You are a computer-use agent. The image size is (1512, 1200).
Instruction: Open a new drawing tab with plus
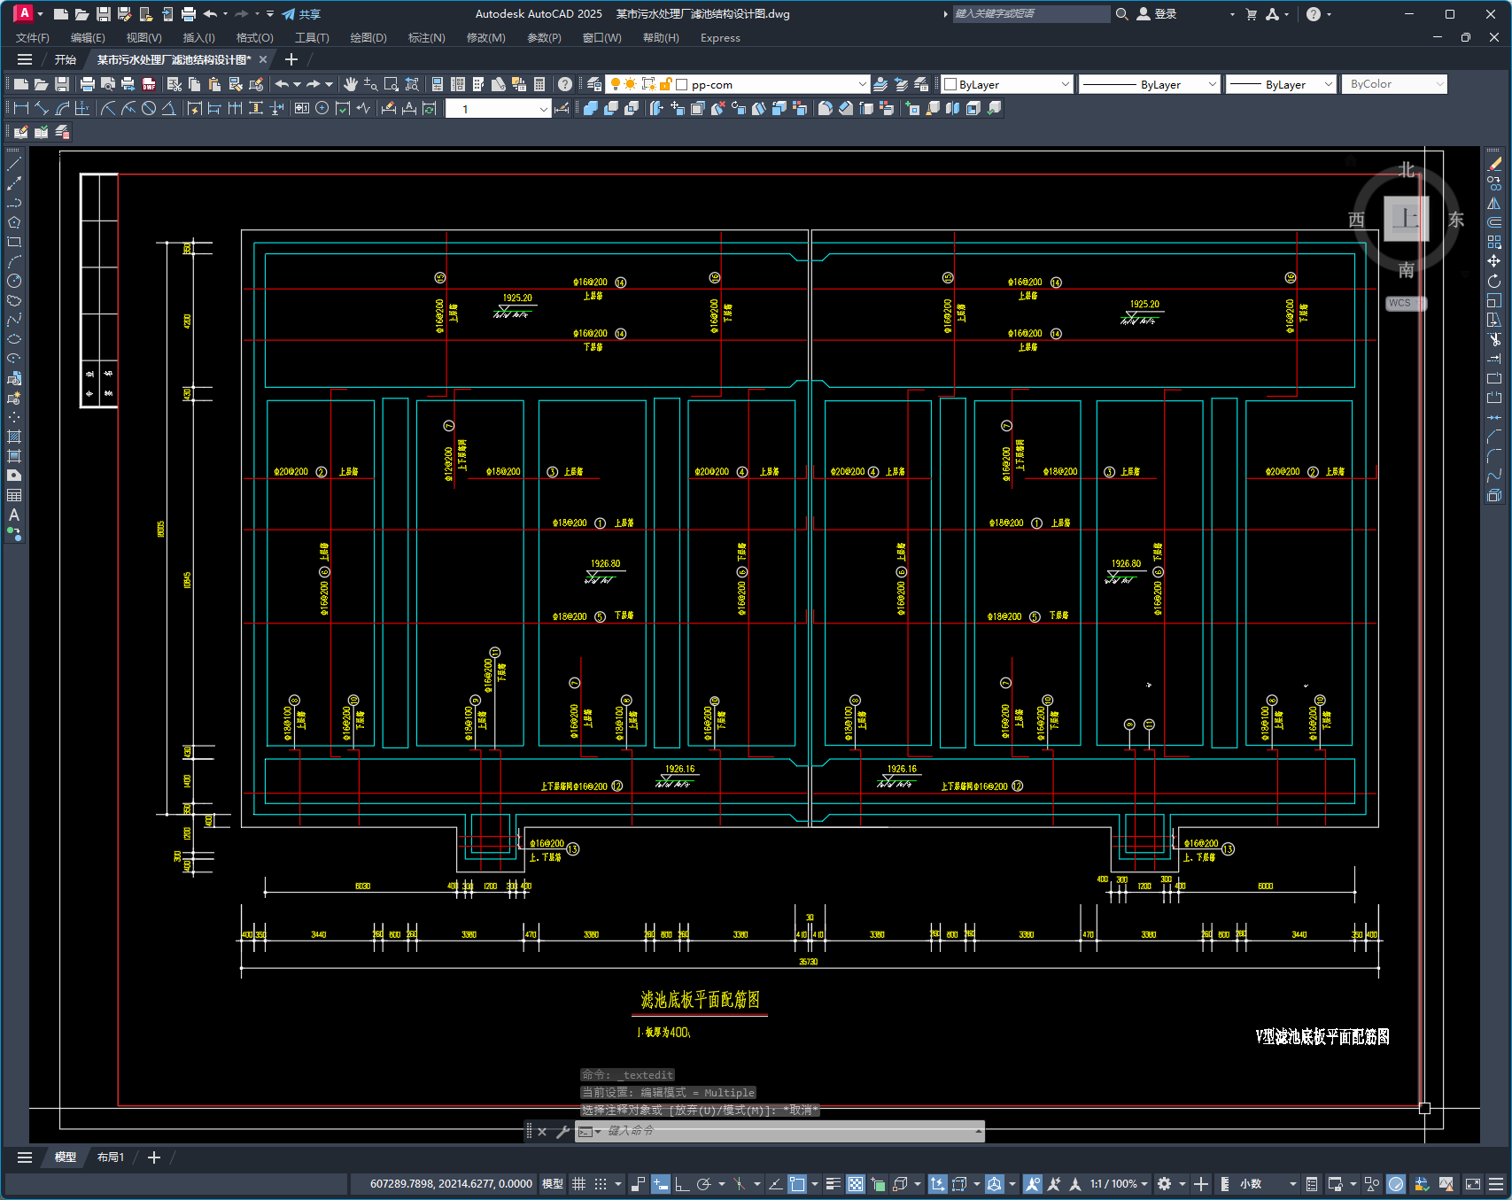(x=291, y=59)
